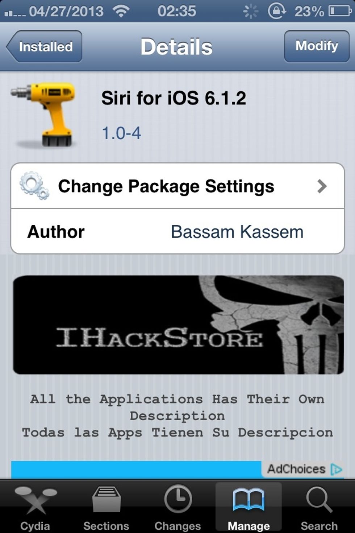Select the Manage book icon
The width and height of the screenshot is (355, 533).
click(248, 500)
